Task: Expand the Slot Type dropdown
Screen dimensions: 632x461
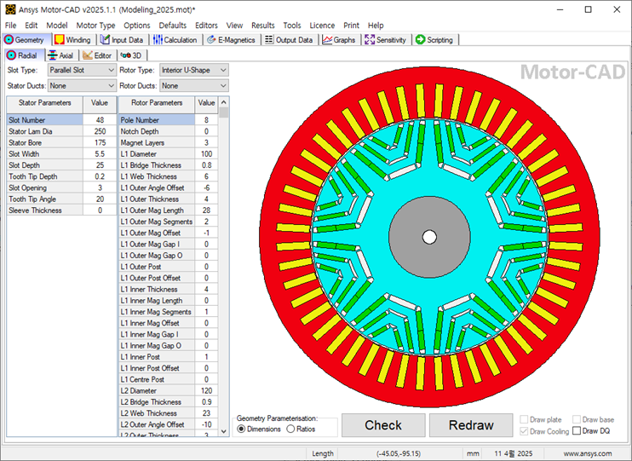Action: [x=111, y=70]
